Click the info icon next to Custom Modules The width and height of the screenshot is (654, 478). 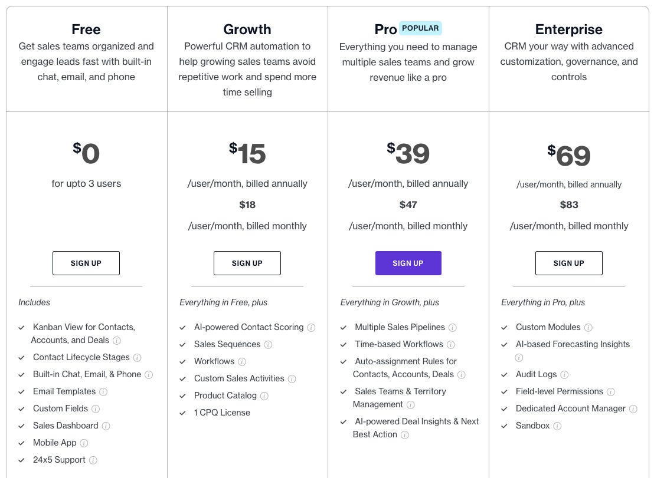point(587,327)
